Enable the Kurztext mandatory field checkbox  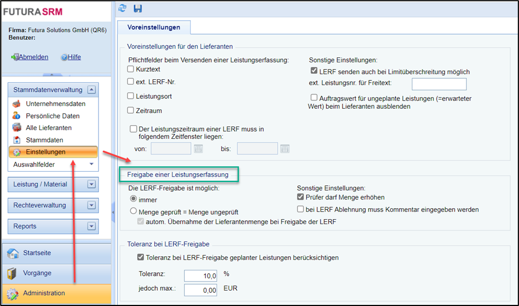[x=131, y=69]
